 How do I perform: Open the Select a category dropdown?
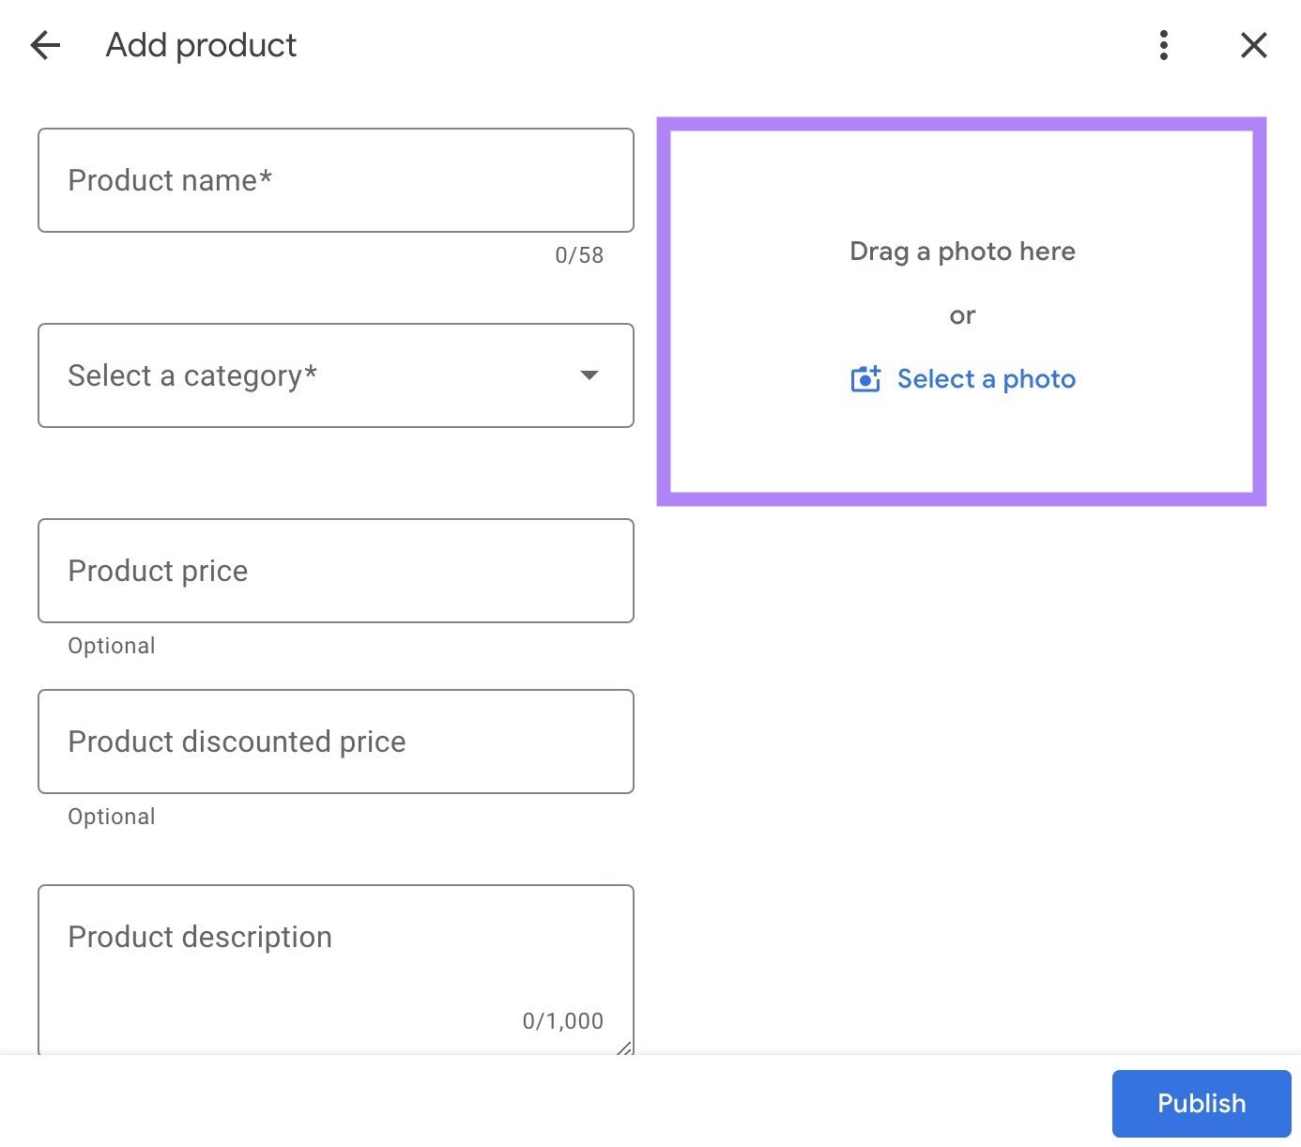click(335, 375)
